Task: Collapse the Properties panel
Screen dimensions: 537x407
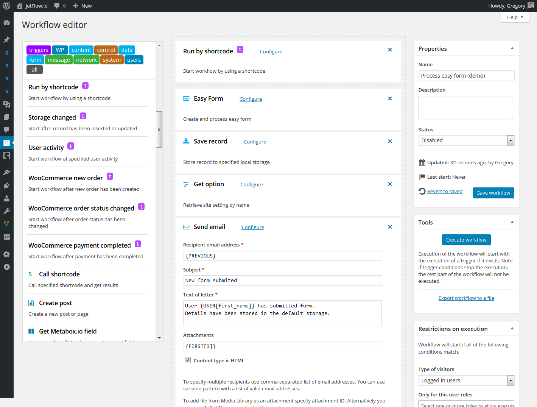Action: [x=512, y=48]
